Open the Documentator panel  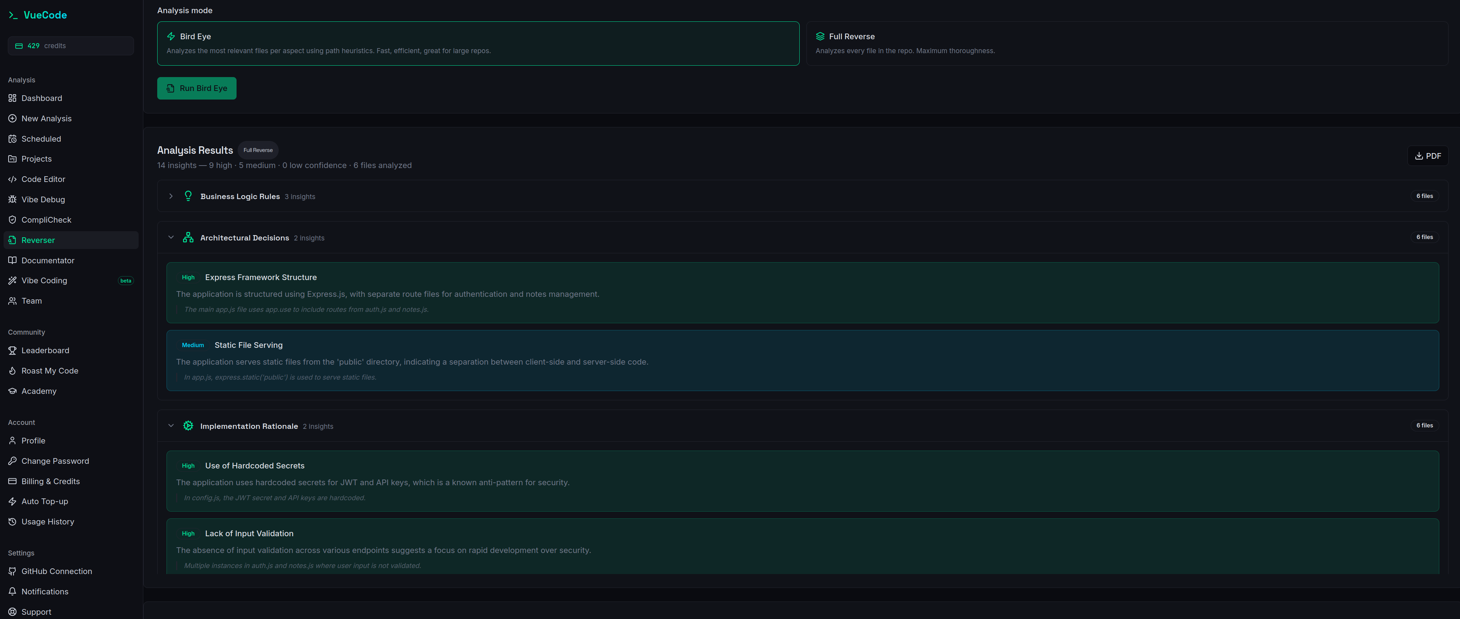tap(48, 260)
